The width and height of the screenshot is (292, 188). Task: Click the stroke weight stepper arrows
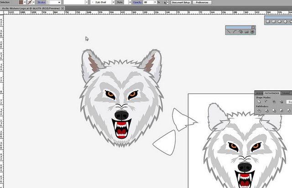point(47,2)
